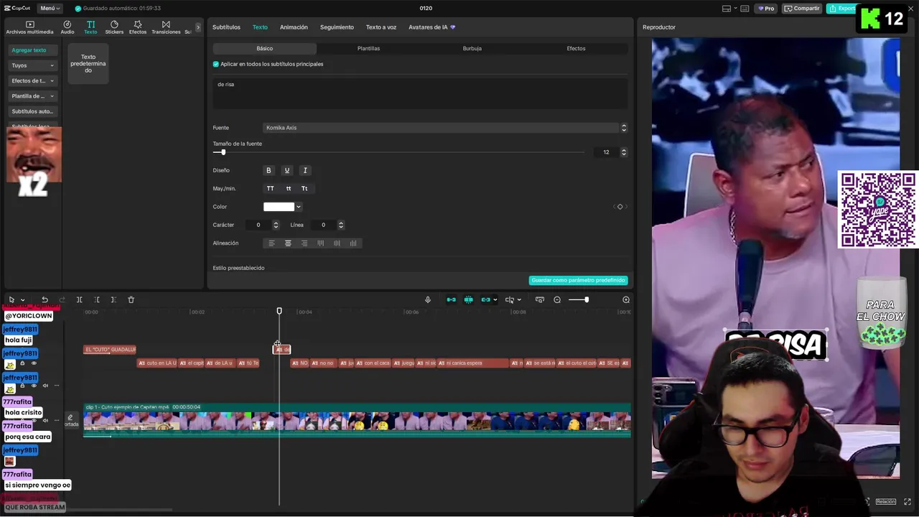The width and height of the screenshot is (919, 517).
Task: Click the layout icon in top bar
Action: point(727,9)
